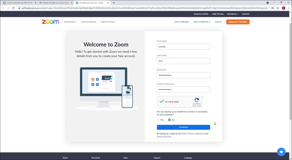
Task: Open Plans & Pricing menu item
Action: point(88,22)
